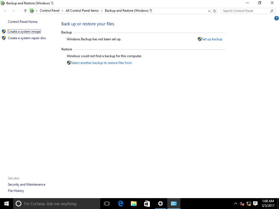Click text 'Windows Backup has not been set up.'
279x209 pixels.
coord(94,39)
